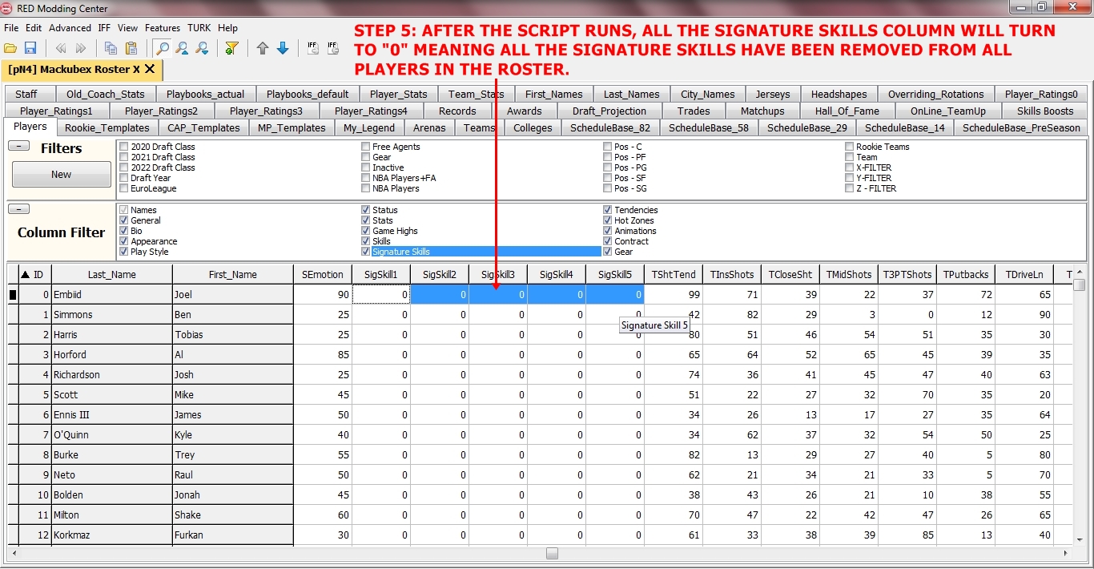This screenshot has height=569, width=1094.
Task: Enable the Free Agents filter checkbox
Action: pos(366,147)
